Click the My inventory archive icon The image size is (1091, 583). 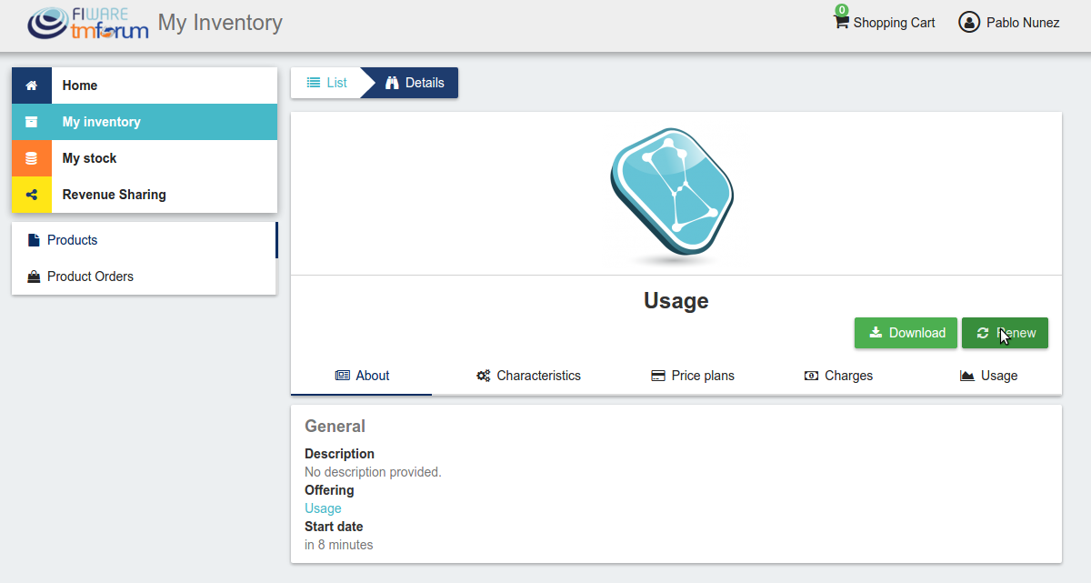(x=32, y=122)
